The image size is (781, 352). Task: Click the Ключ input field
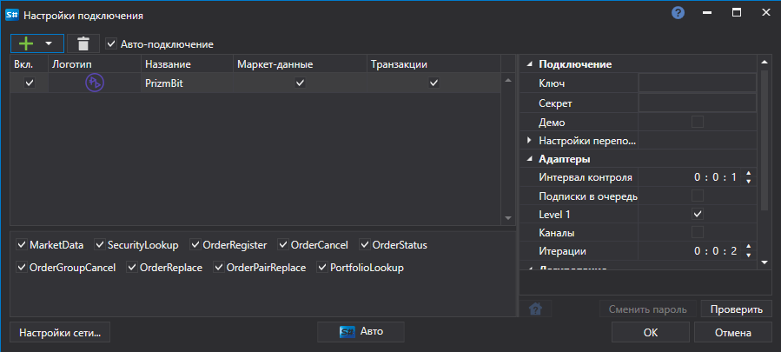coord(698,83)
